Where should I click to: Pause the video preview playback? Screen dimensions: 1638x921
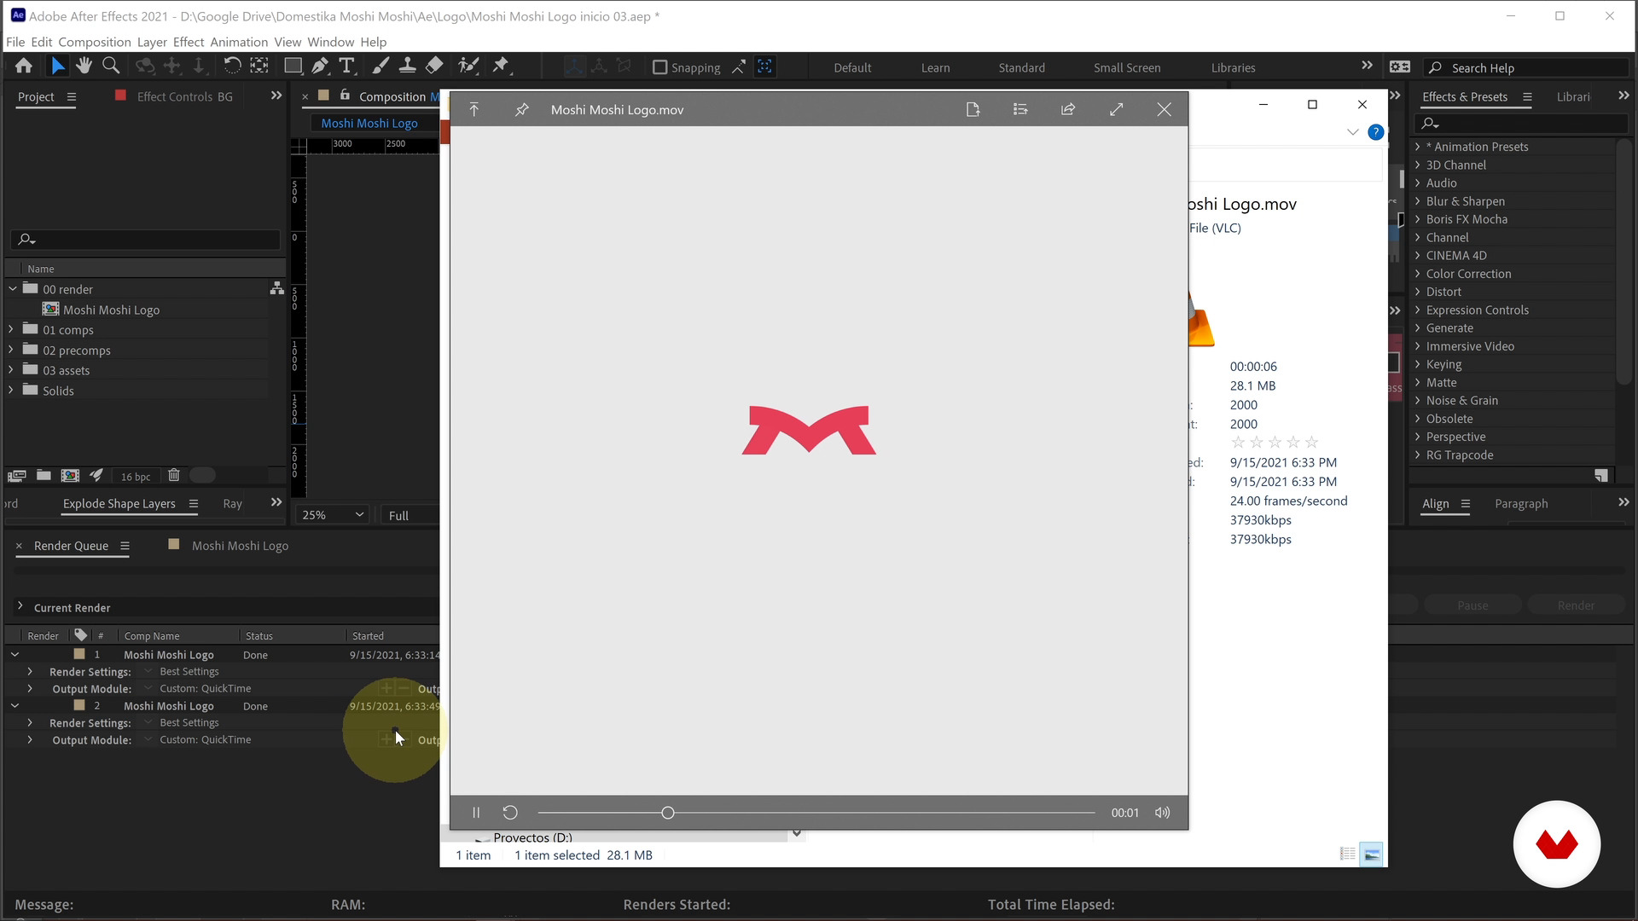tap(476, 813)
